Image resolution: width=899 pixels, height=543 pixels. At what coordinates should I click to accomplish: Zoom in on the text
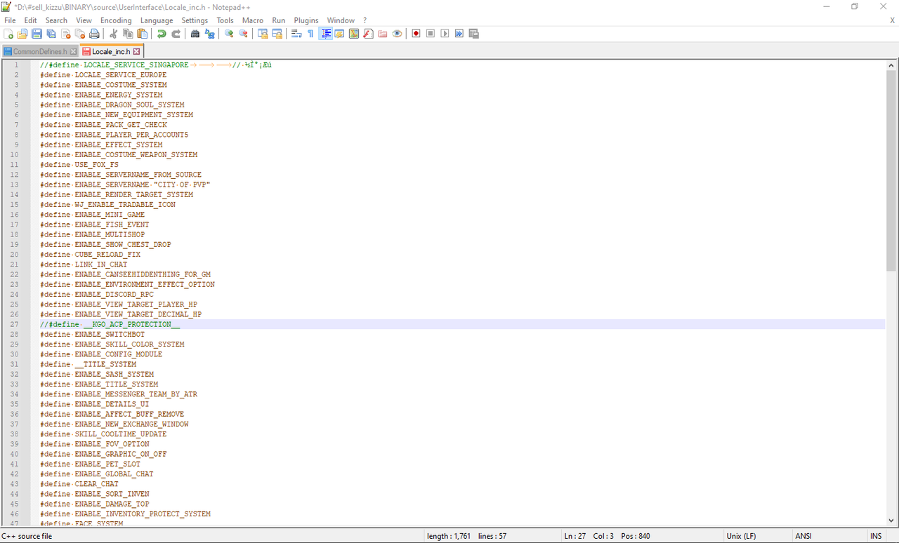click(x=229, y=34)
